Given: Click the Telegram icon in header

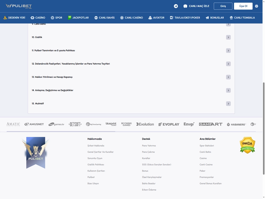Looking at the screenshot, I should click(x=176, y=6).
